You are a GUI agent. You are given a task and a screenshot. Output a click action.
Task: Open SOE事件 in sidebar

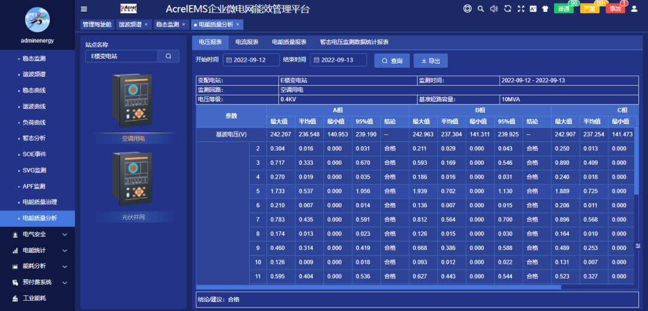click(x=38, y=154)
